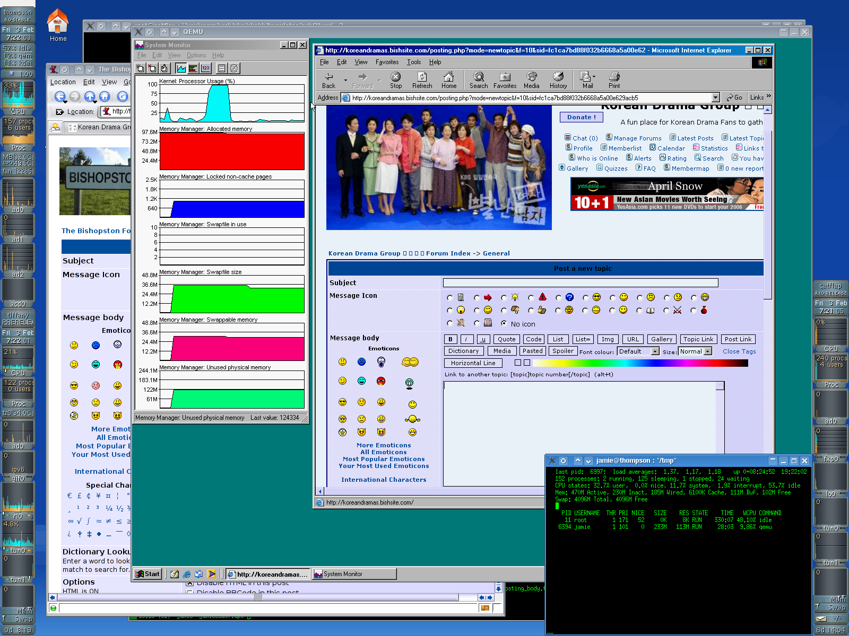Select the blue question mark icon radio

[558, 298]
